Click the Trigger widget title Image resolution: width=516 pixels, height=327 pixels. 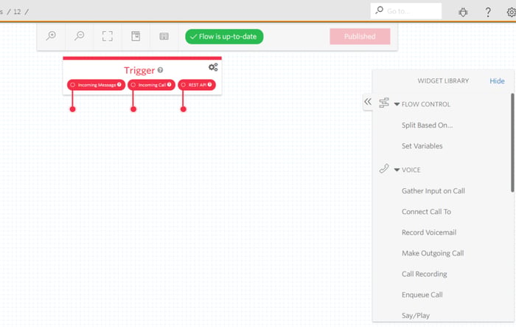click(139, 70)
